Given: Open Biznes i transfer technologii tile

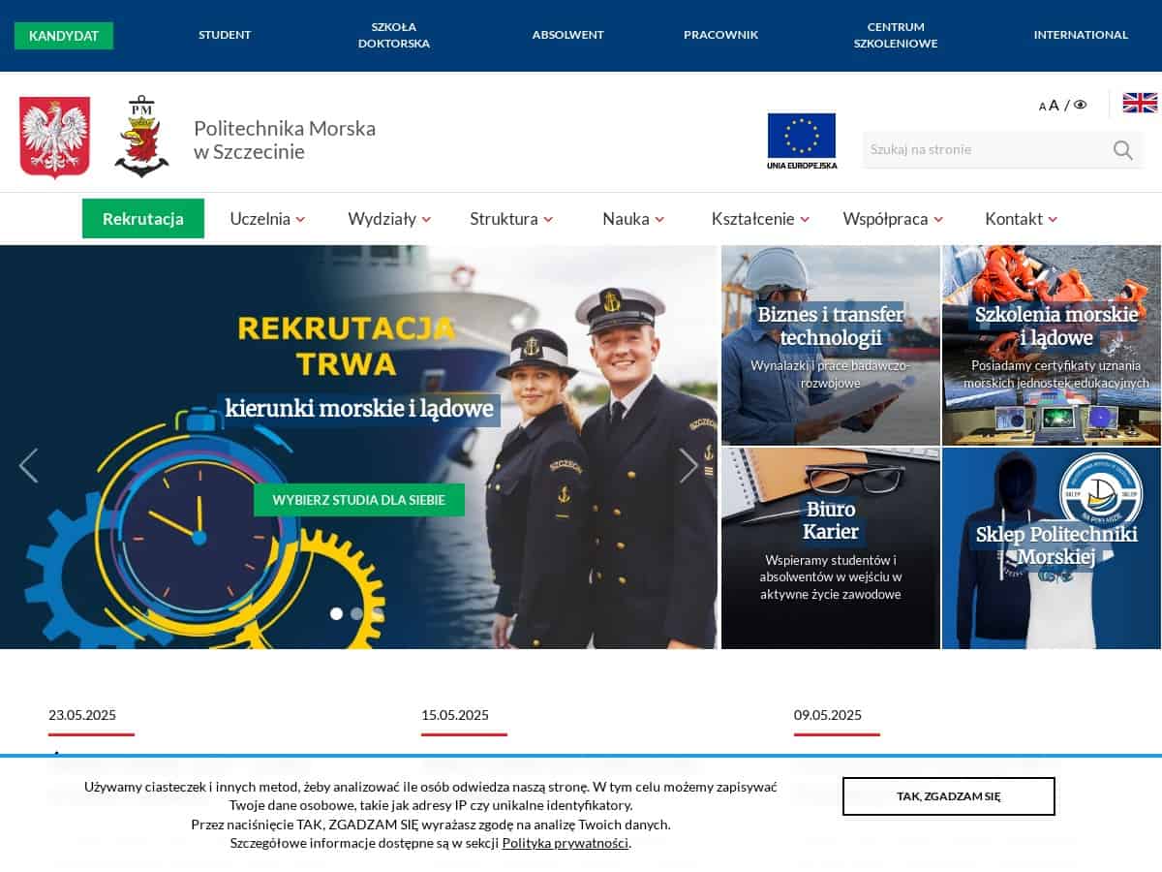Looking at the screenshot, I should coord(831,345).
